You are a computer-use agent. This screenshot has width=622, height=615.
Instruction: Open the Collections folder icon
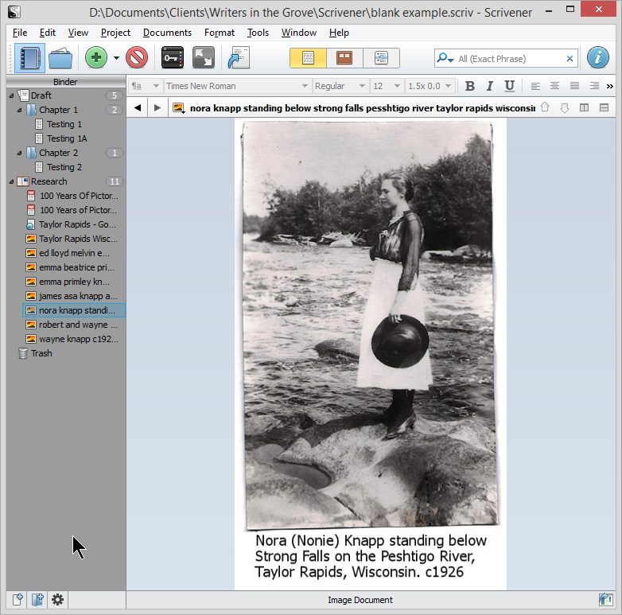coord(60,58)
